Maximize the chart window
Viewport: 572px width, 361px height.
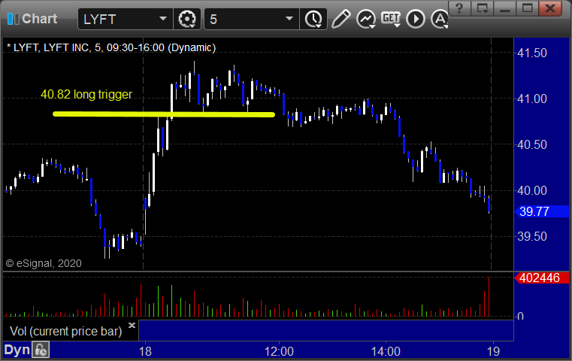(x=527, y=8)
